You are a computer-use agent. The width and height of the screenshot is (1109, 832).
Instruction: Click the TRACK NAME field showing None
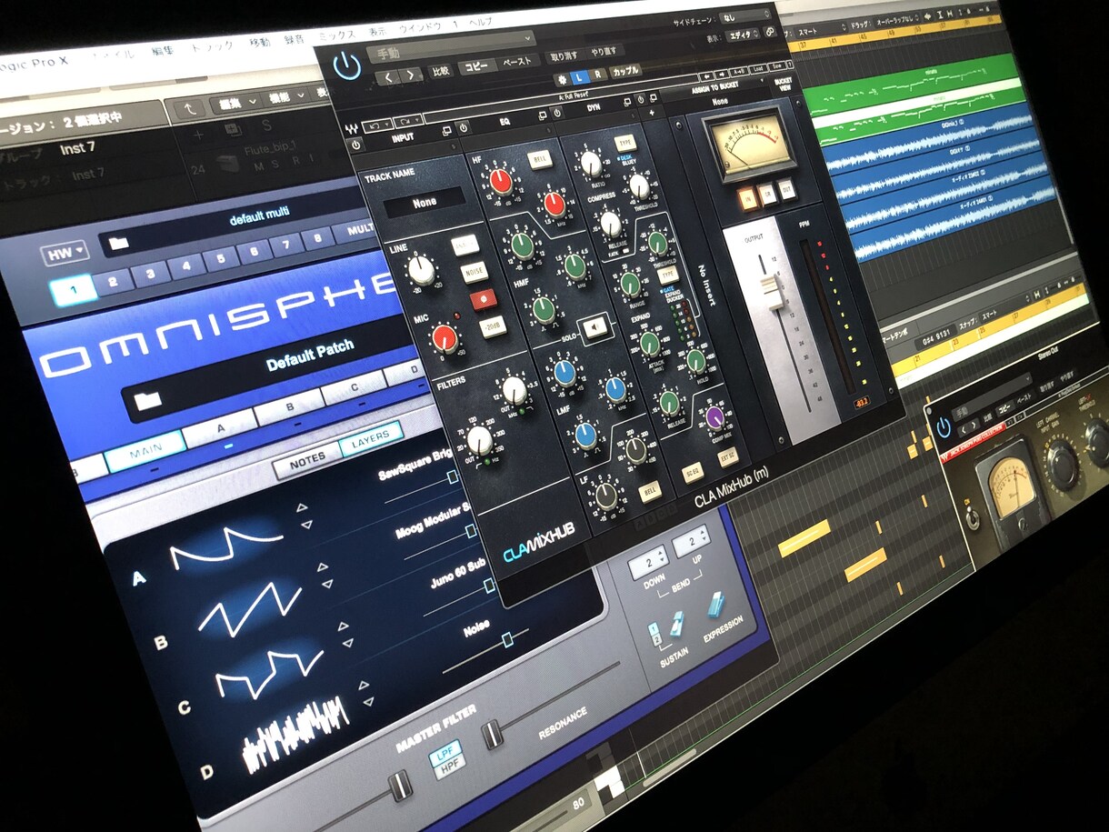[425, 202]
